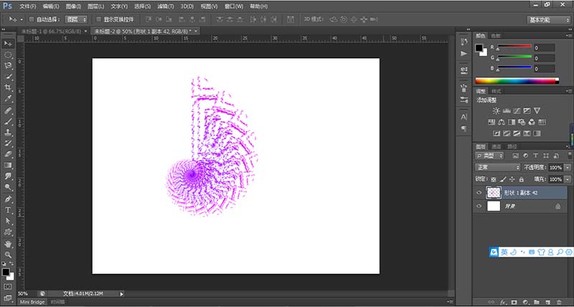Select the Gradient tool
Screen dimensions: 574x307
tap(8, 165)
